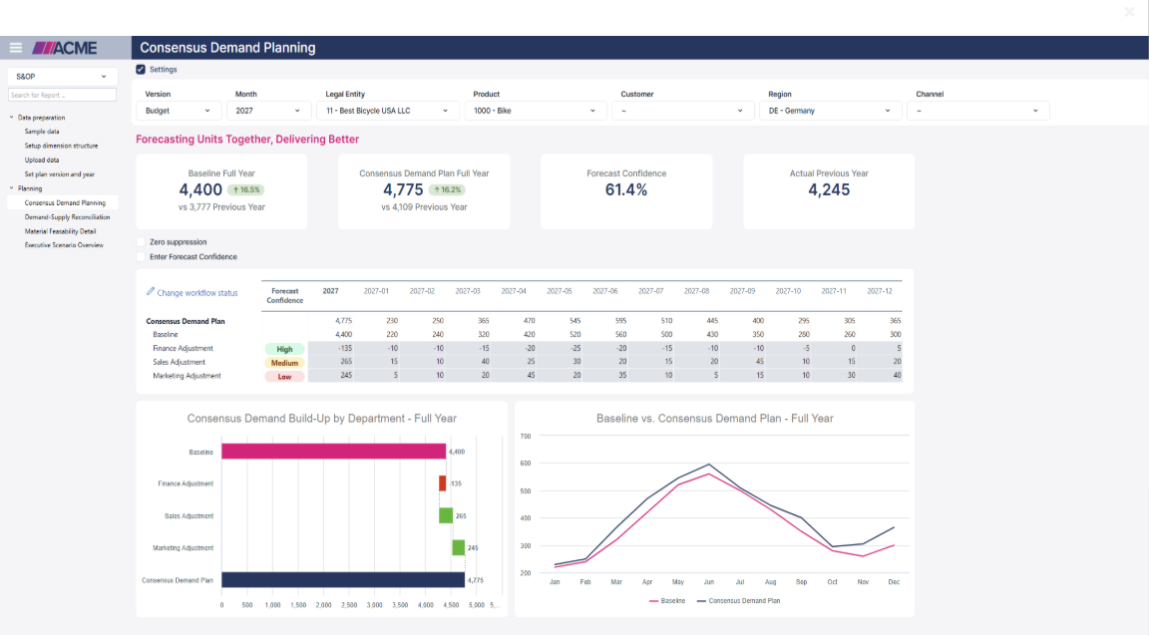Image resolution: width=1149 pixels, height=635 pixels.
Task: Click the Medium forecast confidence badge
Action: coord(284,363)
